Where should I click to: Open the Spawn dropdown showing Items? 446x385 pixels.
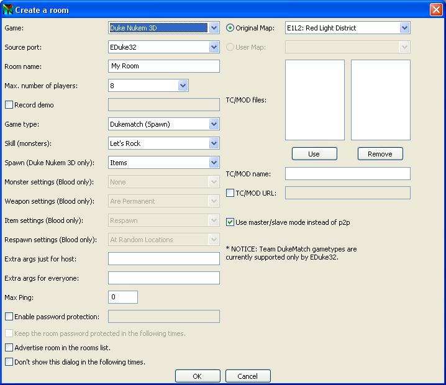click(x=164, y=163)
